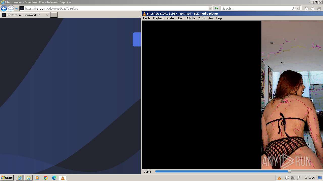The height and width of the screenshot is (181, 323).
Task: Open the Windows Start menu
Action: click(x=7, y=178)
